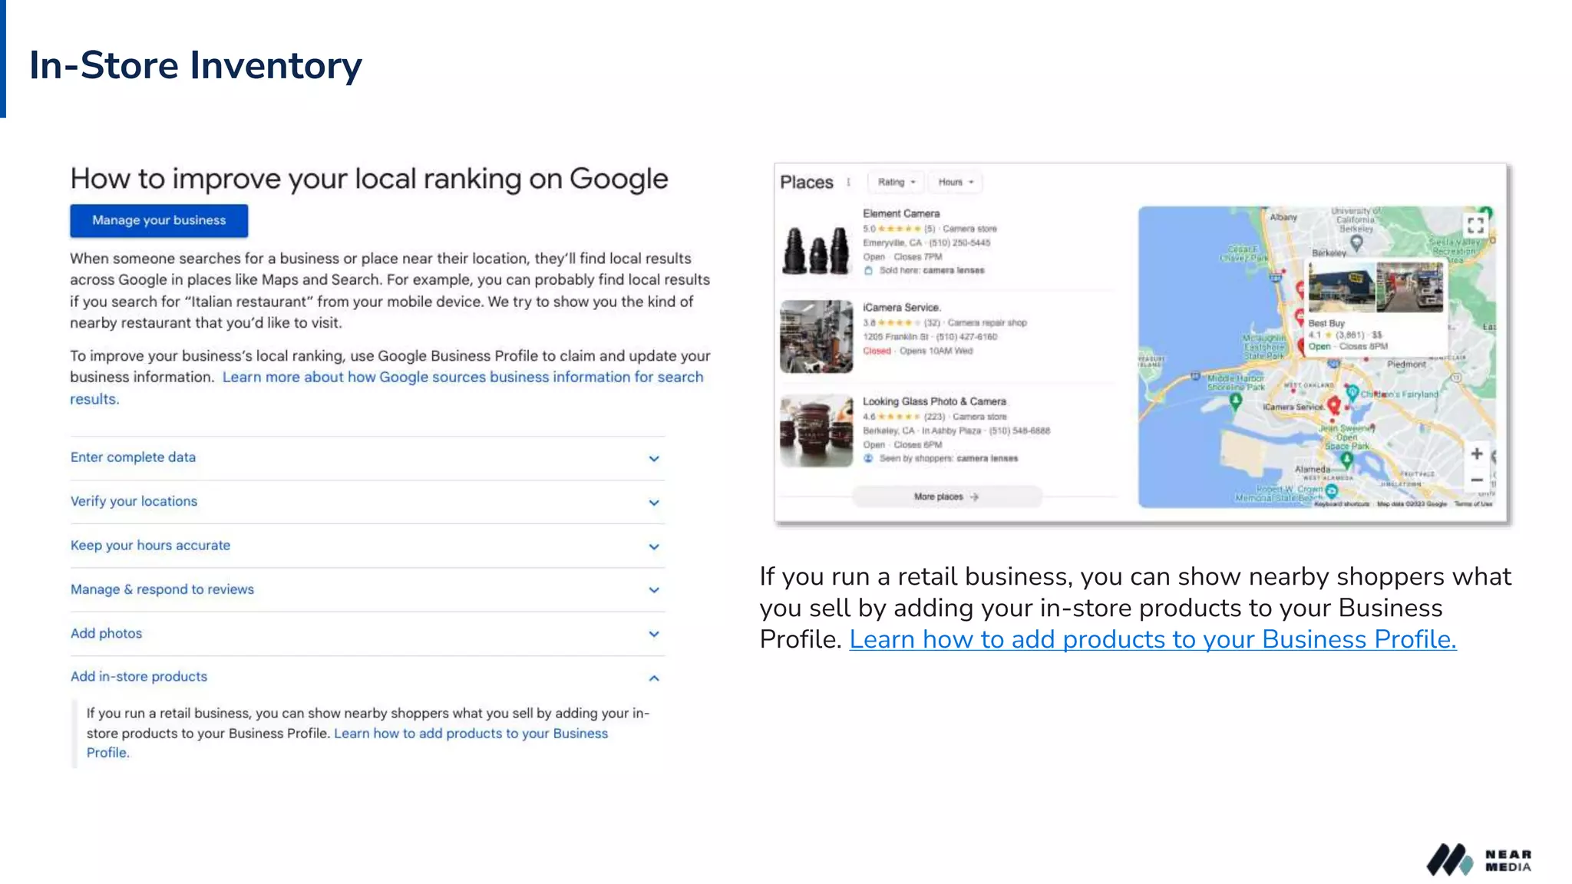Click the Children's Fairyland map pin
Viewport: 1572px width, 884px height.
(1352, 394)
